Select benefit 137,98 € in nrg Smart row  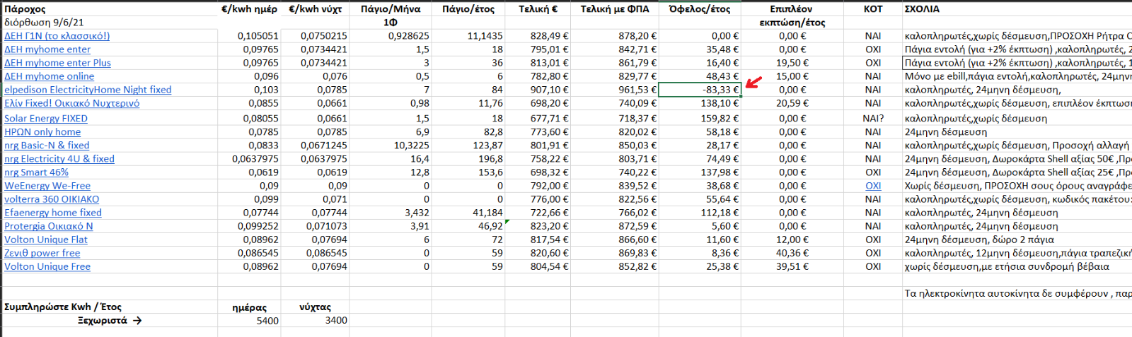pos(700,172)
